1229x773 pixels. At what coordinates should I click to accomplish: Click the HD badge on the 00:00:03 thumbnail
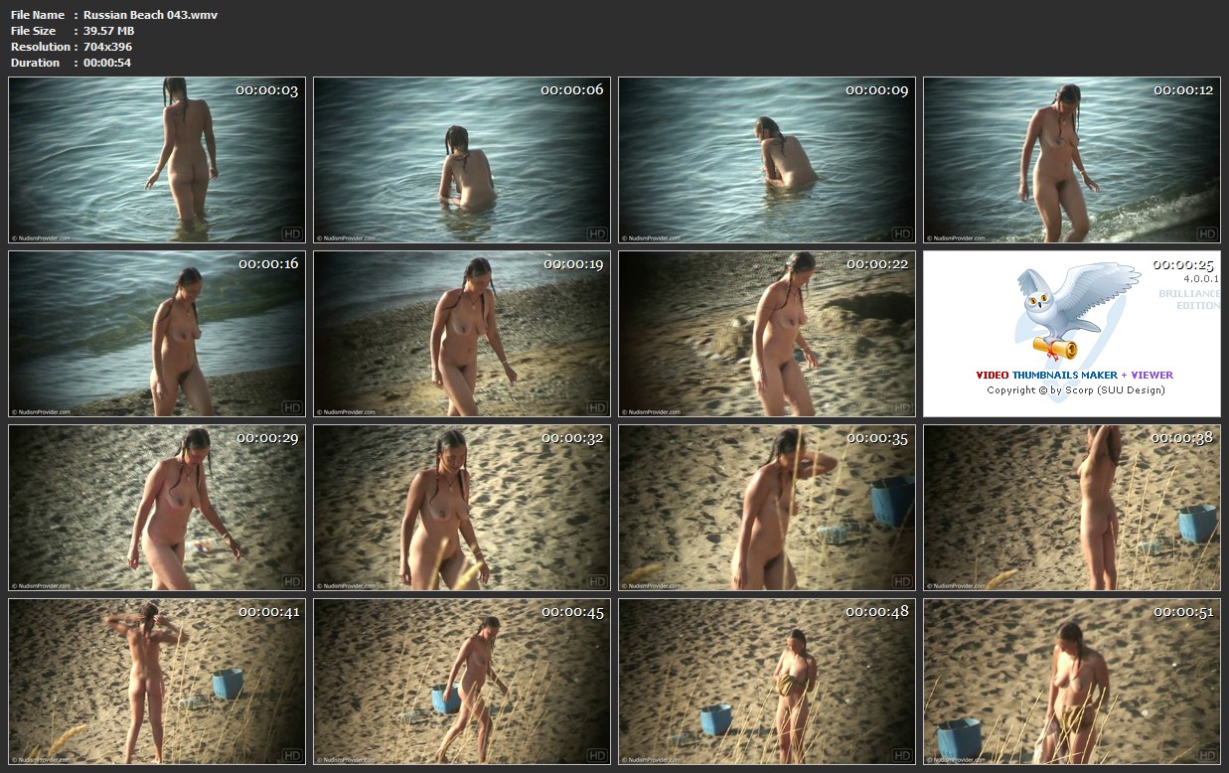(291, 233)
